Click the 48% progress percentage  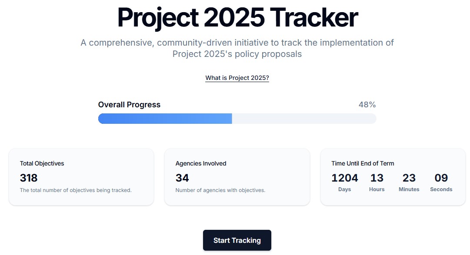click(x=367, y=105)
